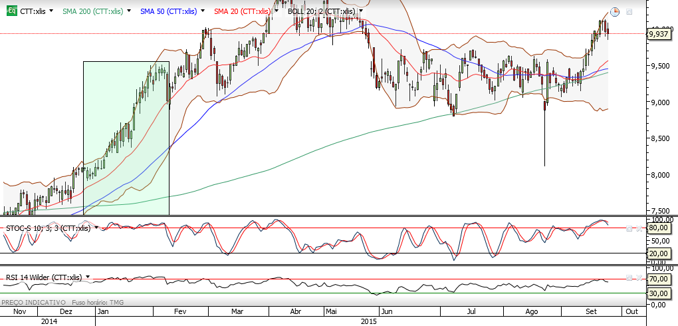The height and width of the screenshot is (326, 678).
Task: Click the 2014 year label
Action: 49,321
